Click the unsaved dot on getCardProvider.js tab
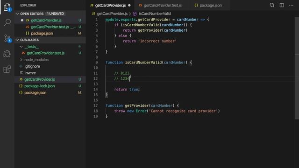 pos(129,5)
